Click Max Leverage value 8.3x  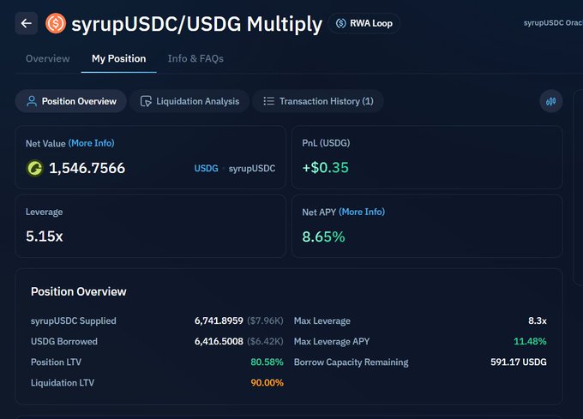click(x=538, y=320)
